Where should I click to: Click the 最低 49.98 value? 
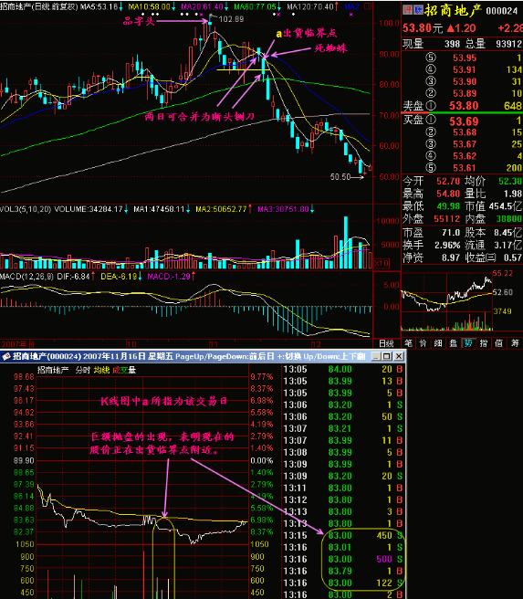(x=448, y=206)
